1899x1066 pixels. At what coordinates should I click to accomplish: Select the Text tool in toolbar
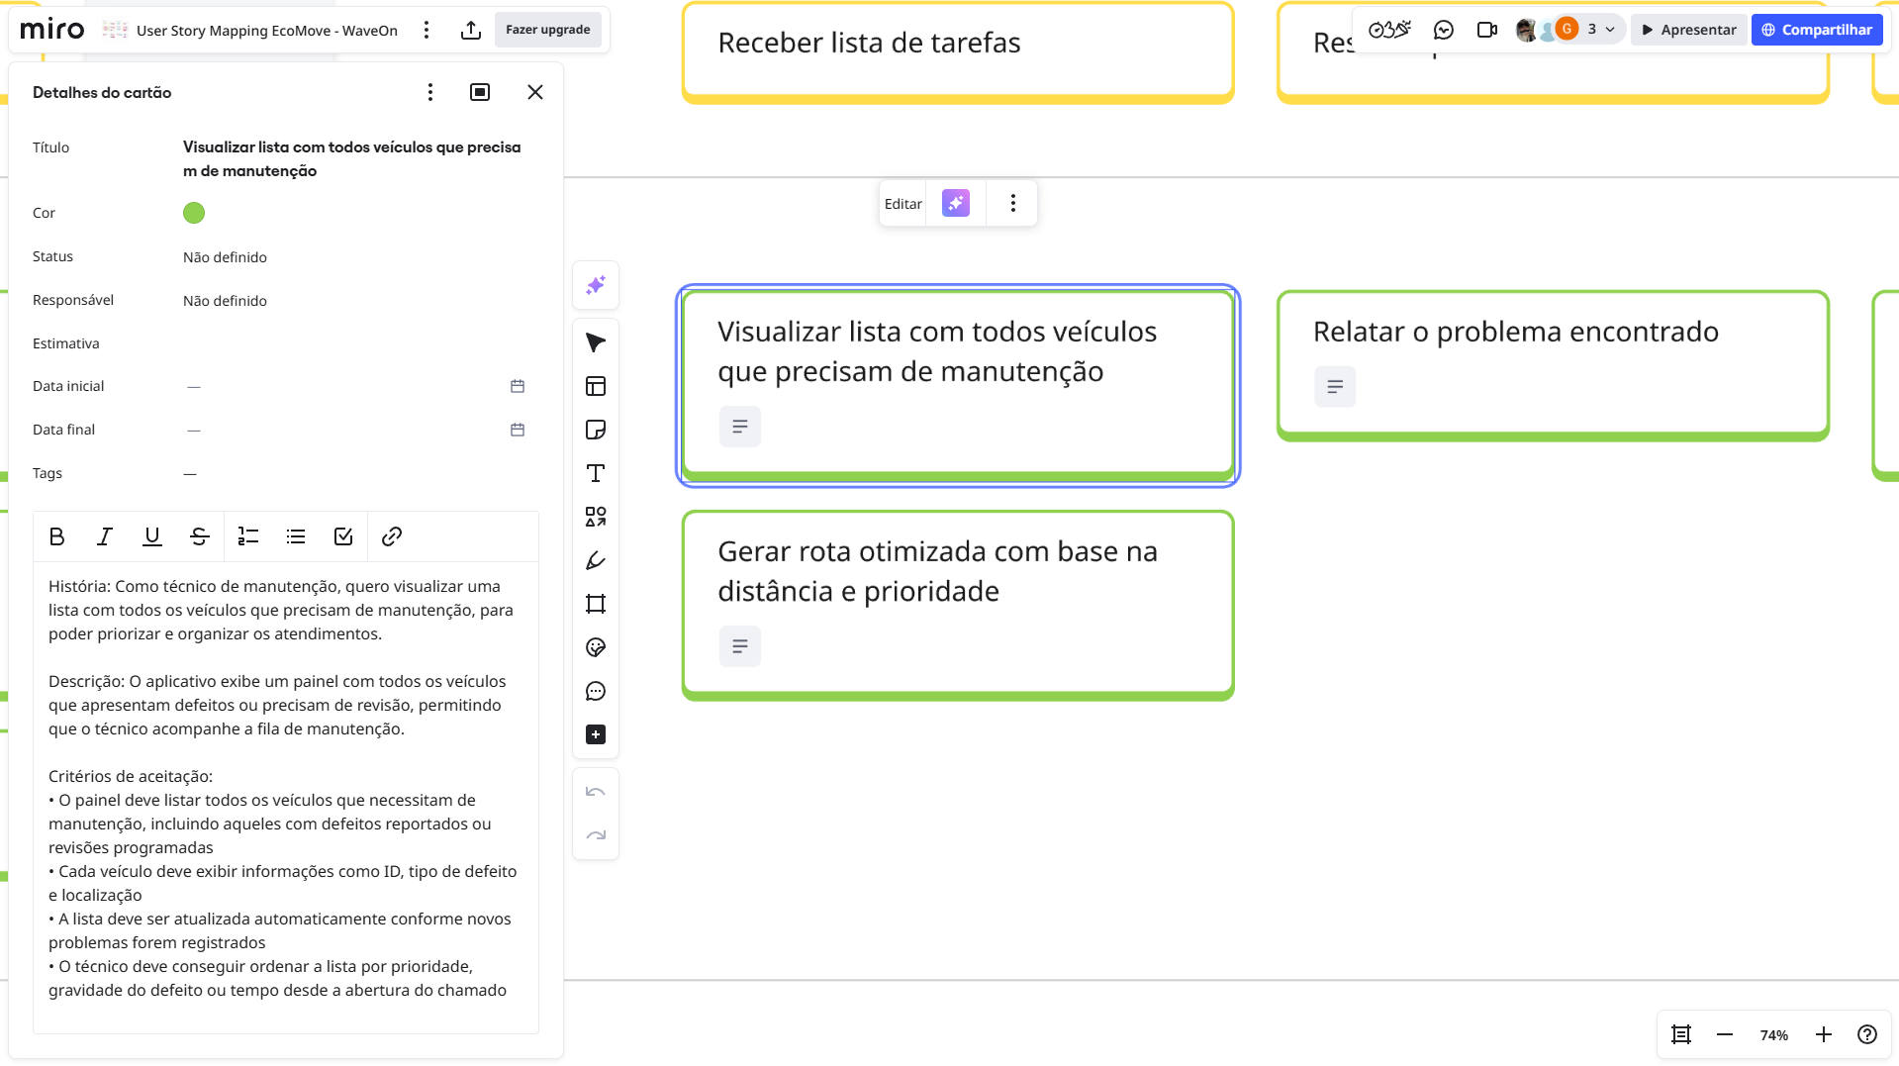tap(595, 473)
